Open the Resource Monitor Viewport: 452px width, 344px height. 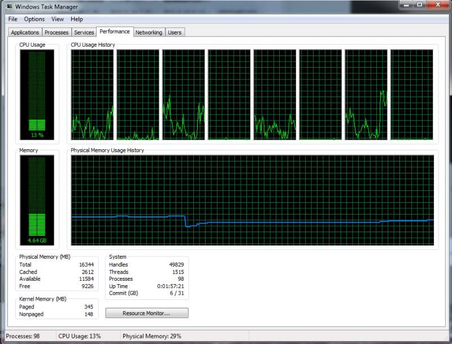point(147,313)
